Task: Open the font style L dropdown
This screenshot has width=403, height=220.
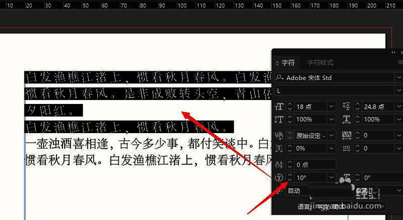Action: tap(399, 90)
